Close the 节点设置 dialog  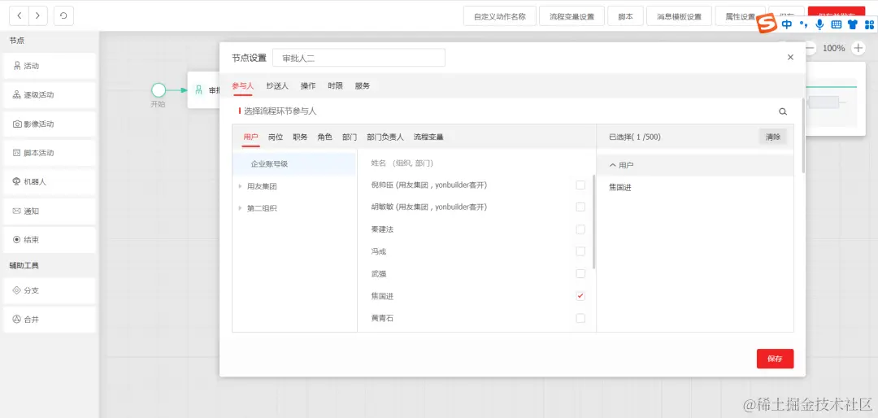tap(790, 57)
